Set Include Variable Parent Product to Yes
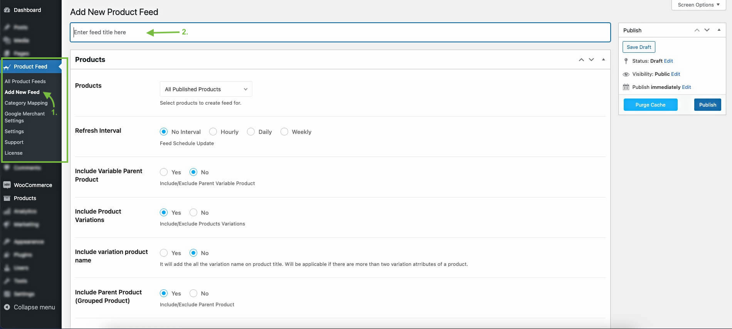732x329 pixels. pyautogui.click(x=164, y=172)
